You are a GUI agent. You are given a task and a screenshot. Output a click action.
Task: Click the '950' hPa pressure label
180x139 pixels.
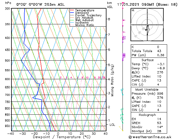point(8,126)
